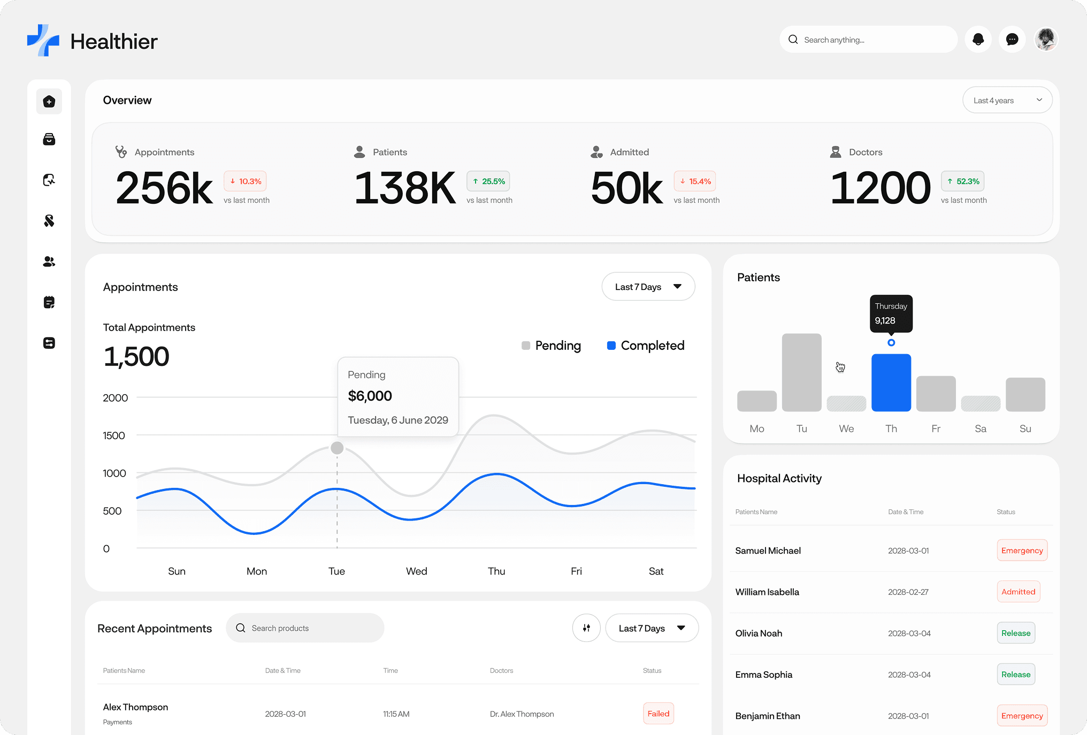The height and width of the screenshot is (735, 1087).
Task: Click Olivia Noah's Release status badge
Action: coord(1015,633)
